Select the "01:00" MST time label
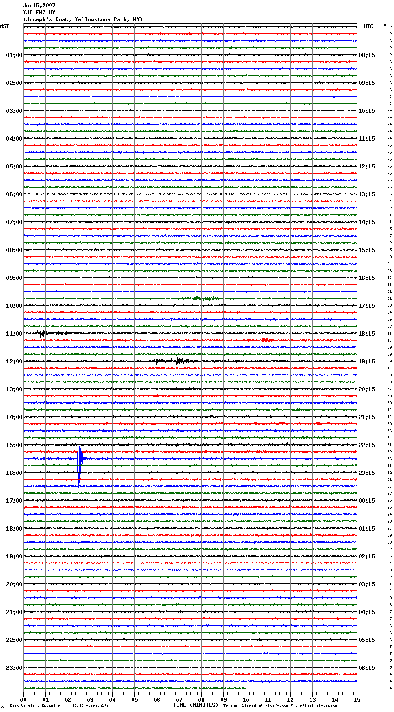394x712 pixels. pos(14,55)
